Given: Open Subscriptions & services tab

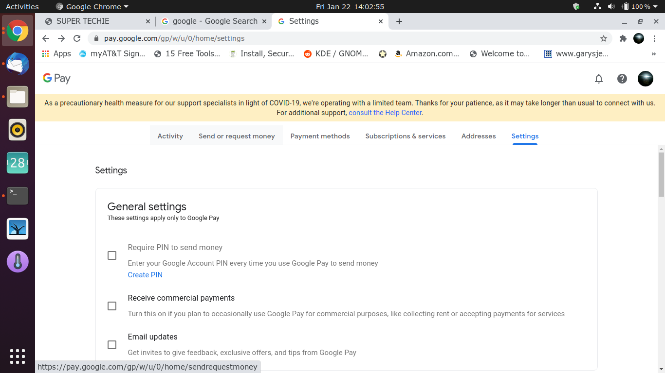Looking at the screenshot, I should click(x=406, y=136).
